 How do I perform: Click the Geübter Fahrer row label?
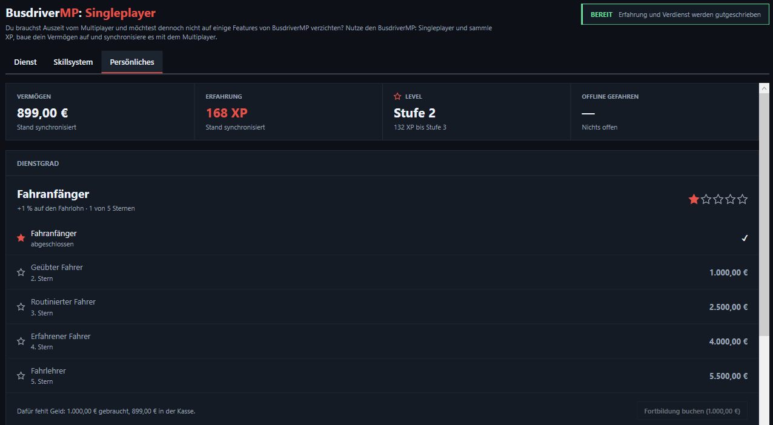pyautogui.click(x=57, y=267)
